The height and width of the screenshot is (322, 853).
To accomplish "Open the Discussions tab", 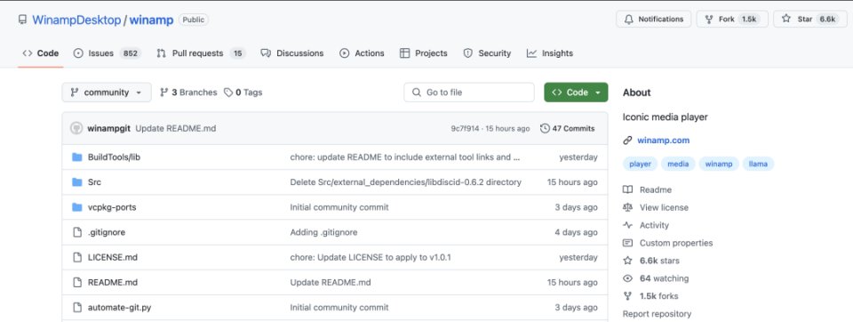I will click(x=292, y=53).
